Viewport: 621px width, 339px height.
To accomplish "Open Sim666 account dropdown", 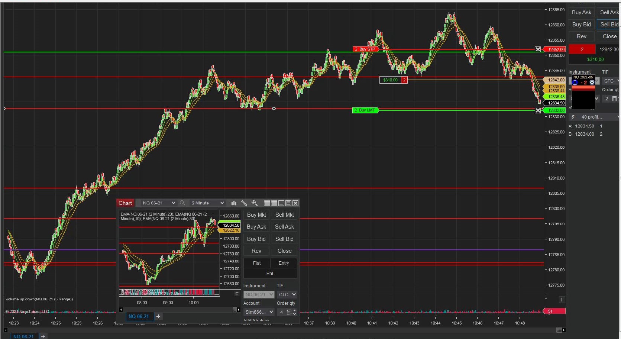I will click(x=259, y=312).
